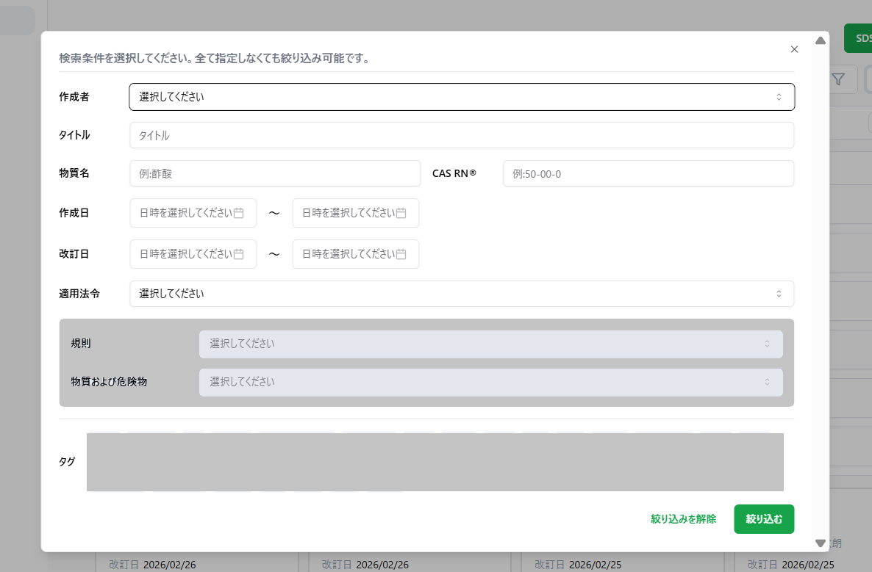Open calendar icon for 作成日 start date

coord(239,213)
